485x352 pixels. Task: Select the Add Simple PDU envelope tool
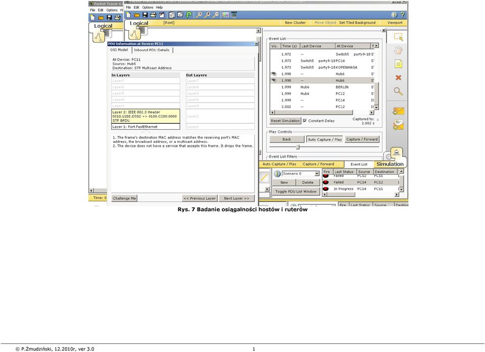tap(399, 111)
